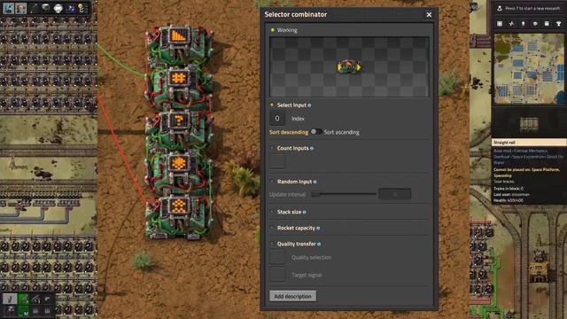Click the start new research bar
This screenshot has height=319, width=567.
[x=529, y=8]
